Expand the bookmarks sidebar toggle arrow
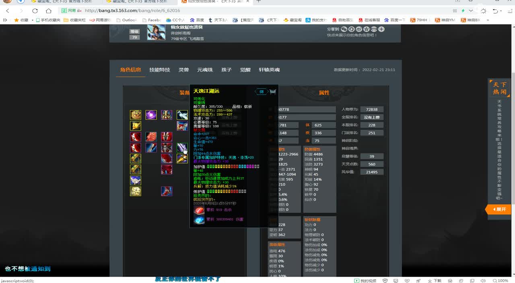Image resolution: width=515 pixels, height=283 pixels. [5, 20]
